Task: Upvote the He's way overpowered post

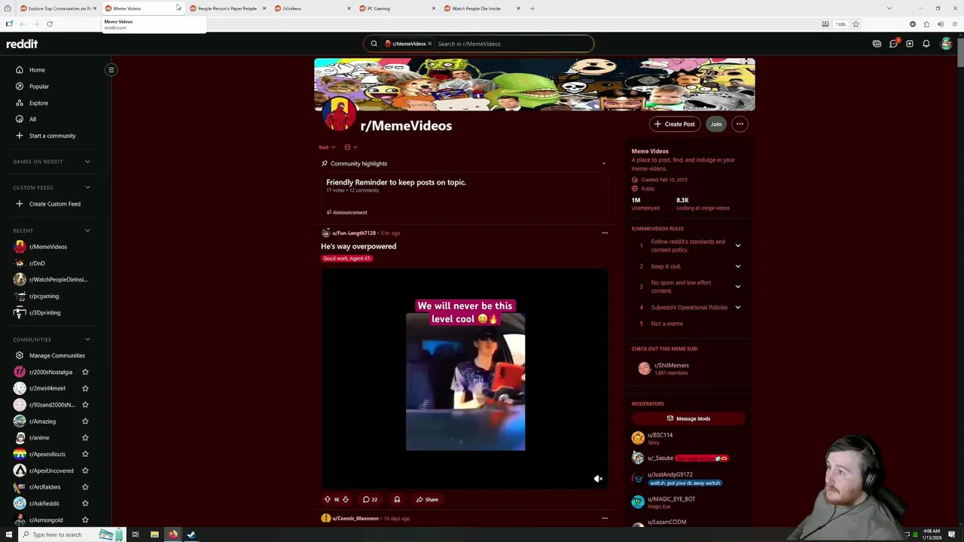Action: click(x=328, y=499)
